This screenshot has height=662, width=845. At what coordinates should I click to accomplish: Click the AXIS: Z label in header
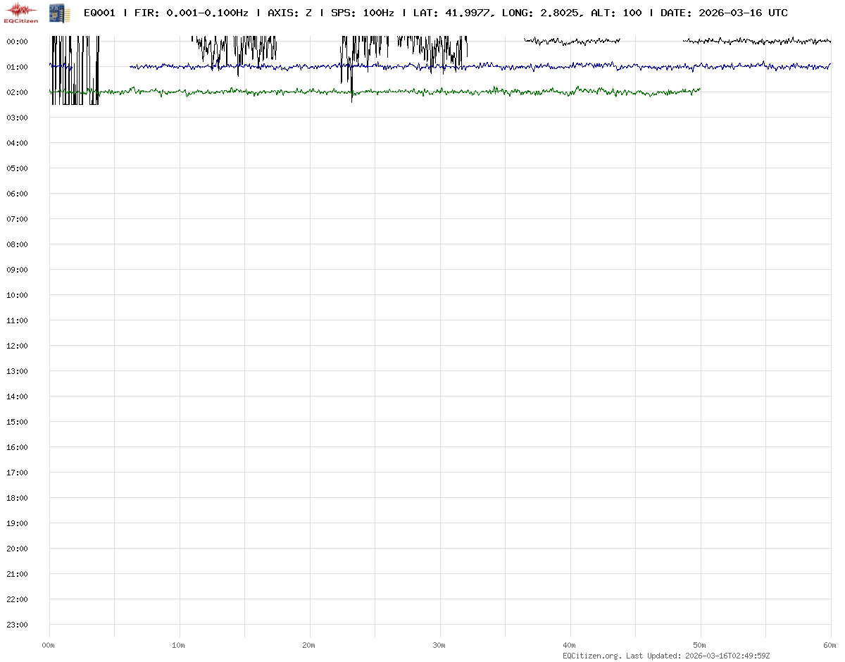[x=289, y=13]
